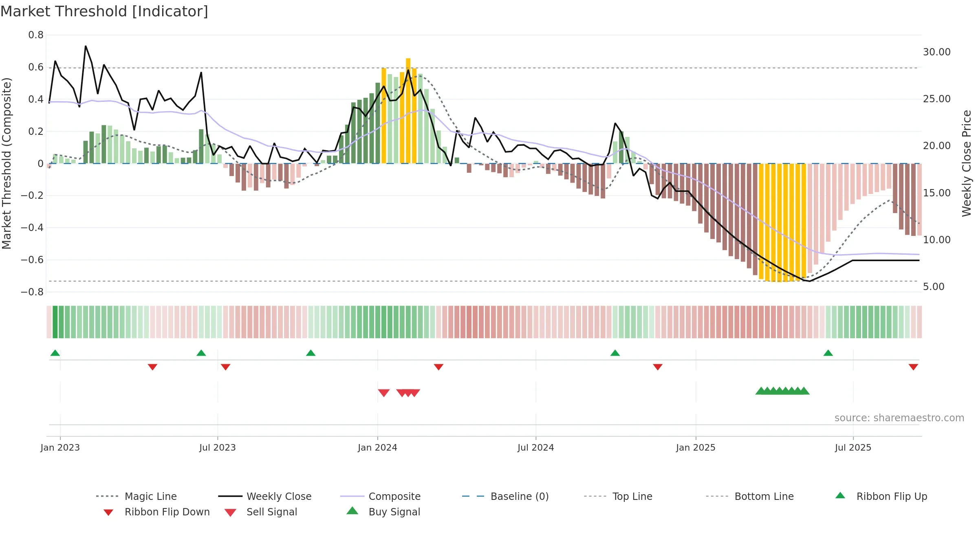978x550 pixels.
Task: Toggle the Composite legend entry
Action: coord(380,496)
